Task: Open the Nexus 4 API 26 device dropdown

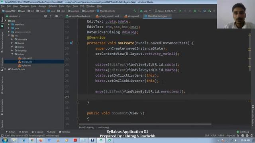Action: click(x=165, y=11)
